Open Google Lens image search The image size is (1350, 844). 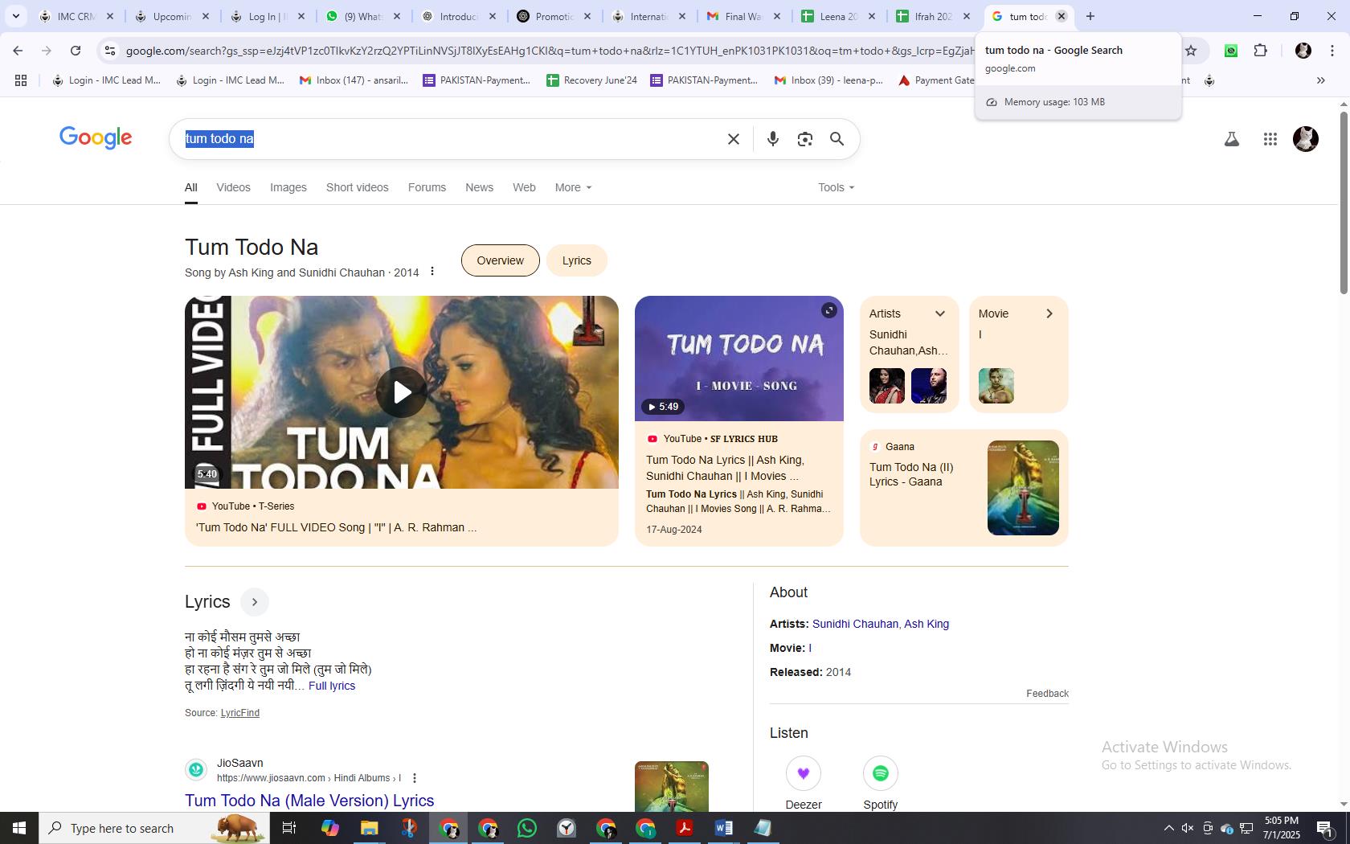click(804, 139)
